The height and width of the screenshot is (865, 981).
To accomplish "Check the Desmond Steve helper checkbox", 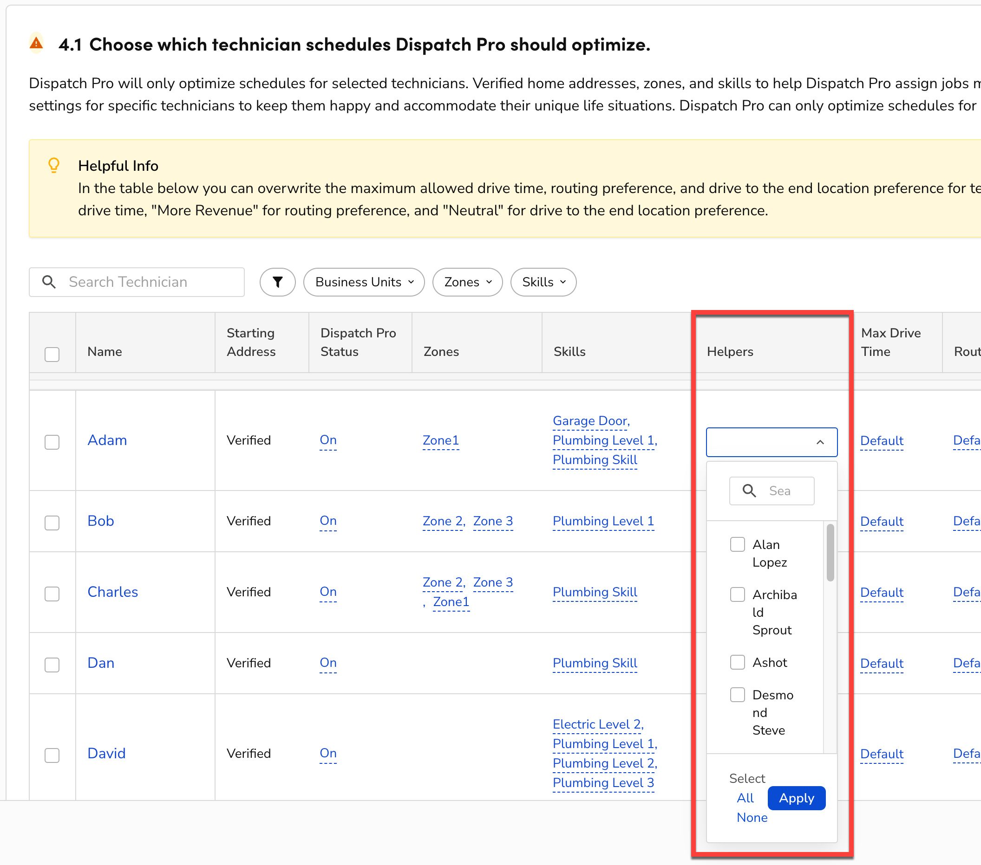I will 738,694.
